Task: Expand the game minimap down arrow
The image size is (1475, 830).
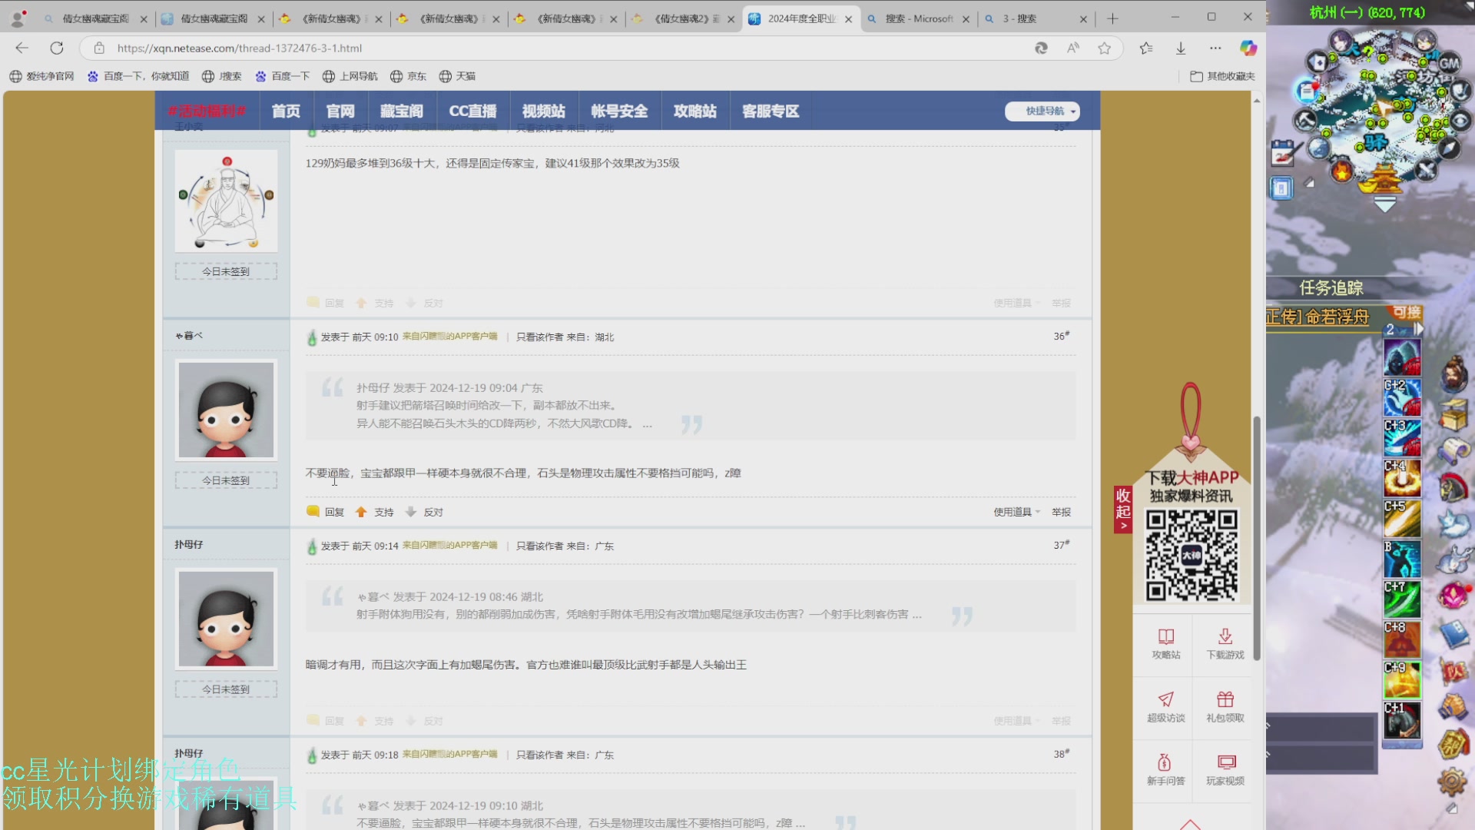Action: [1384, 205]
